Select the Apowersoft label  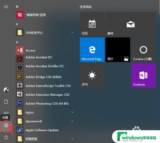coord(34,121)
